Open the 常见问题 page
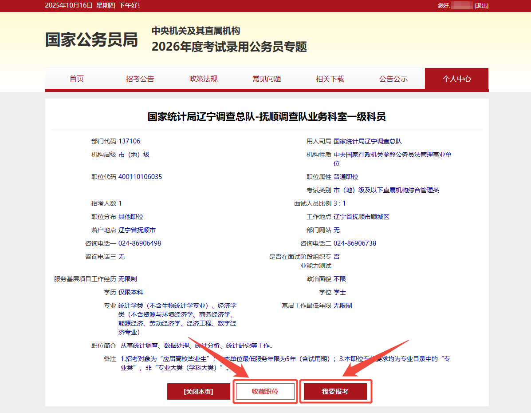 pos(267,79)
